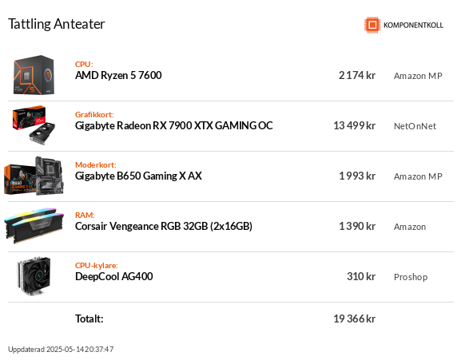Click the KOMPONENTKOLL brand text
Viewport: 461px width, 360px height.
(413, 26)
